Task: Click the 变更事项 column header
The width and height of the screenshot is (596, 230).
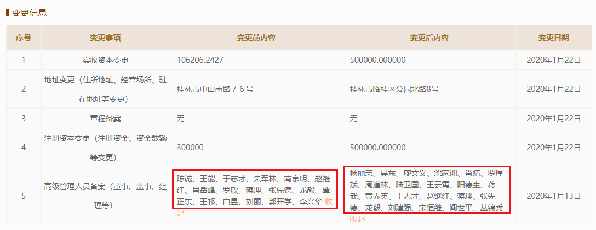Action: pos(106,38)
